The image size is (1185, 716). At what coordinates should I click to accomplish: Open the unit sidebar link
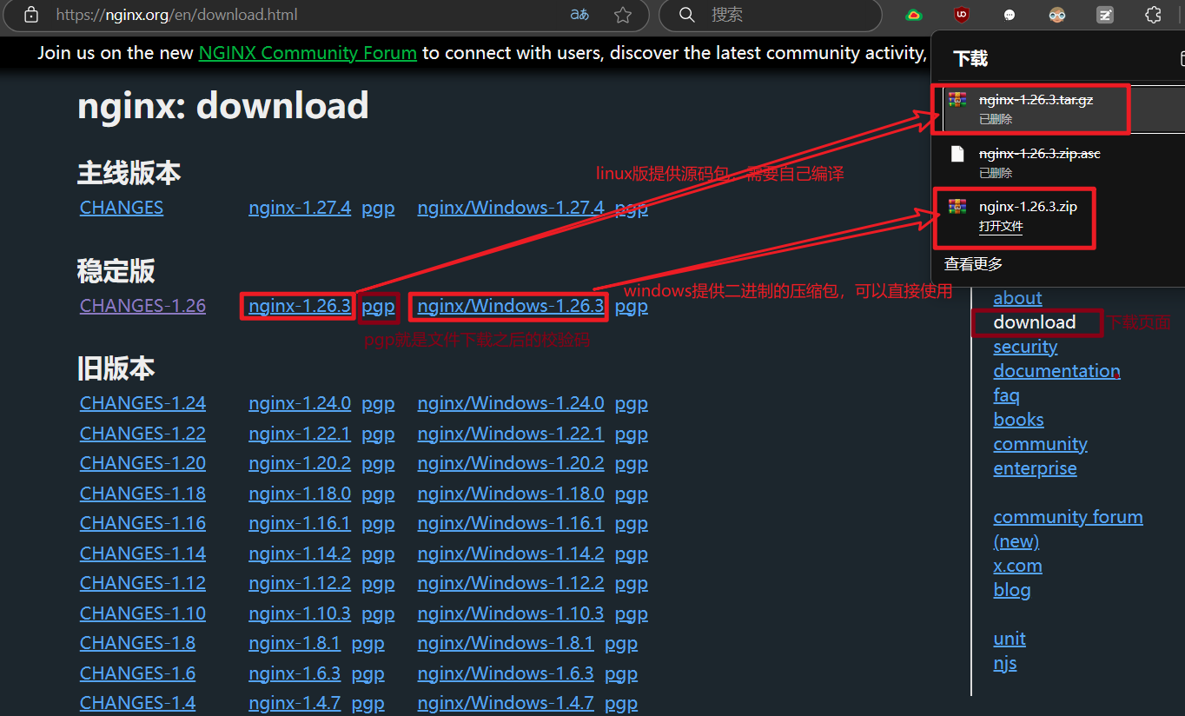[1010, 639]
